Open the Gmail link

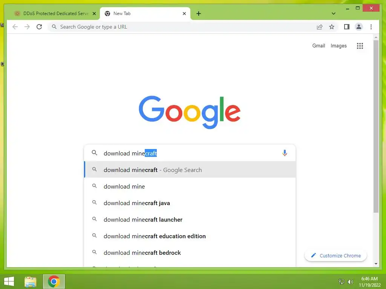click(x=319, y=46)
